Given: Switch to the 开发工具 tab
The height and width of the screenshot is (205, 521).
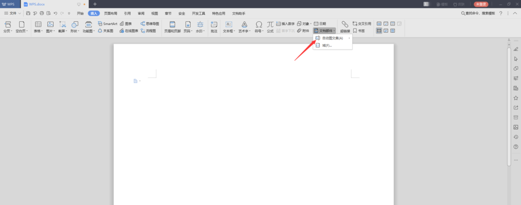Looking at the screenshot, I should (199, 14).
